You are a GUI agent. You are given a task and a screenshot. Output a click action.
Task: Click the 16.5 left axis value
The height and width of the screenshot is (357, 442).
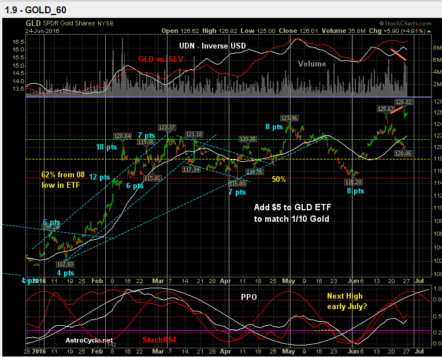click(18, 42)
